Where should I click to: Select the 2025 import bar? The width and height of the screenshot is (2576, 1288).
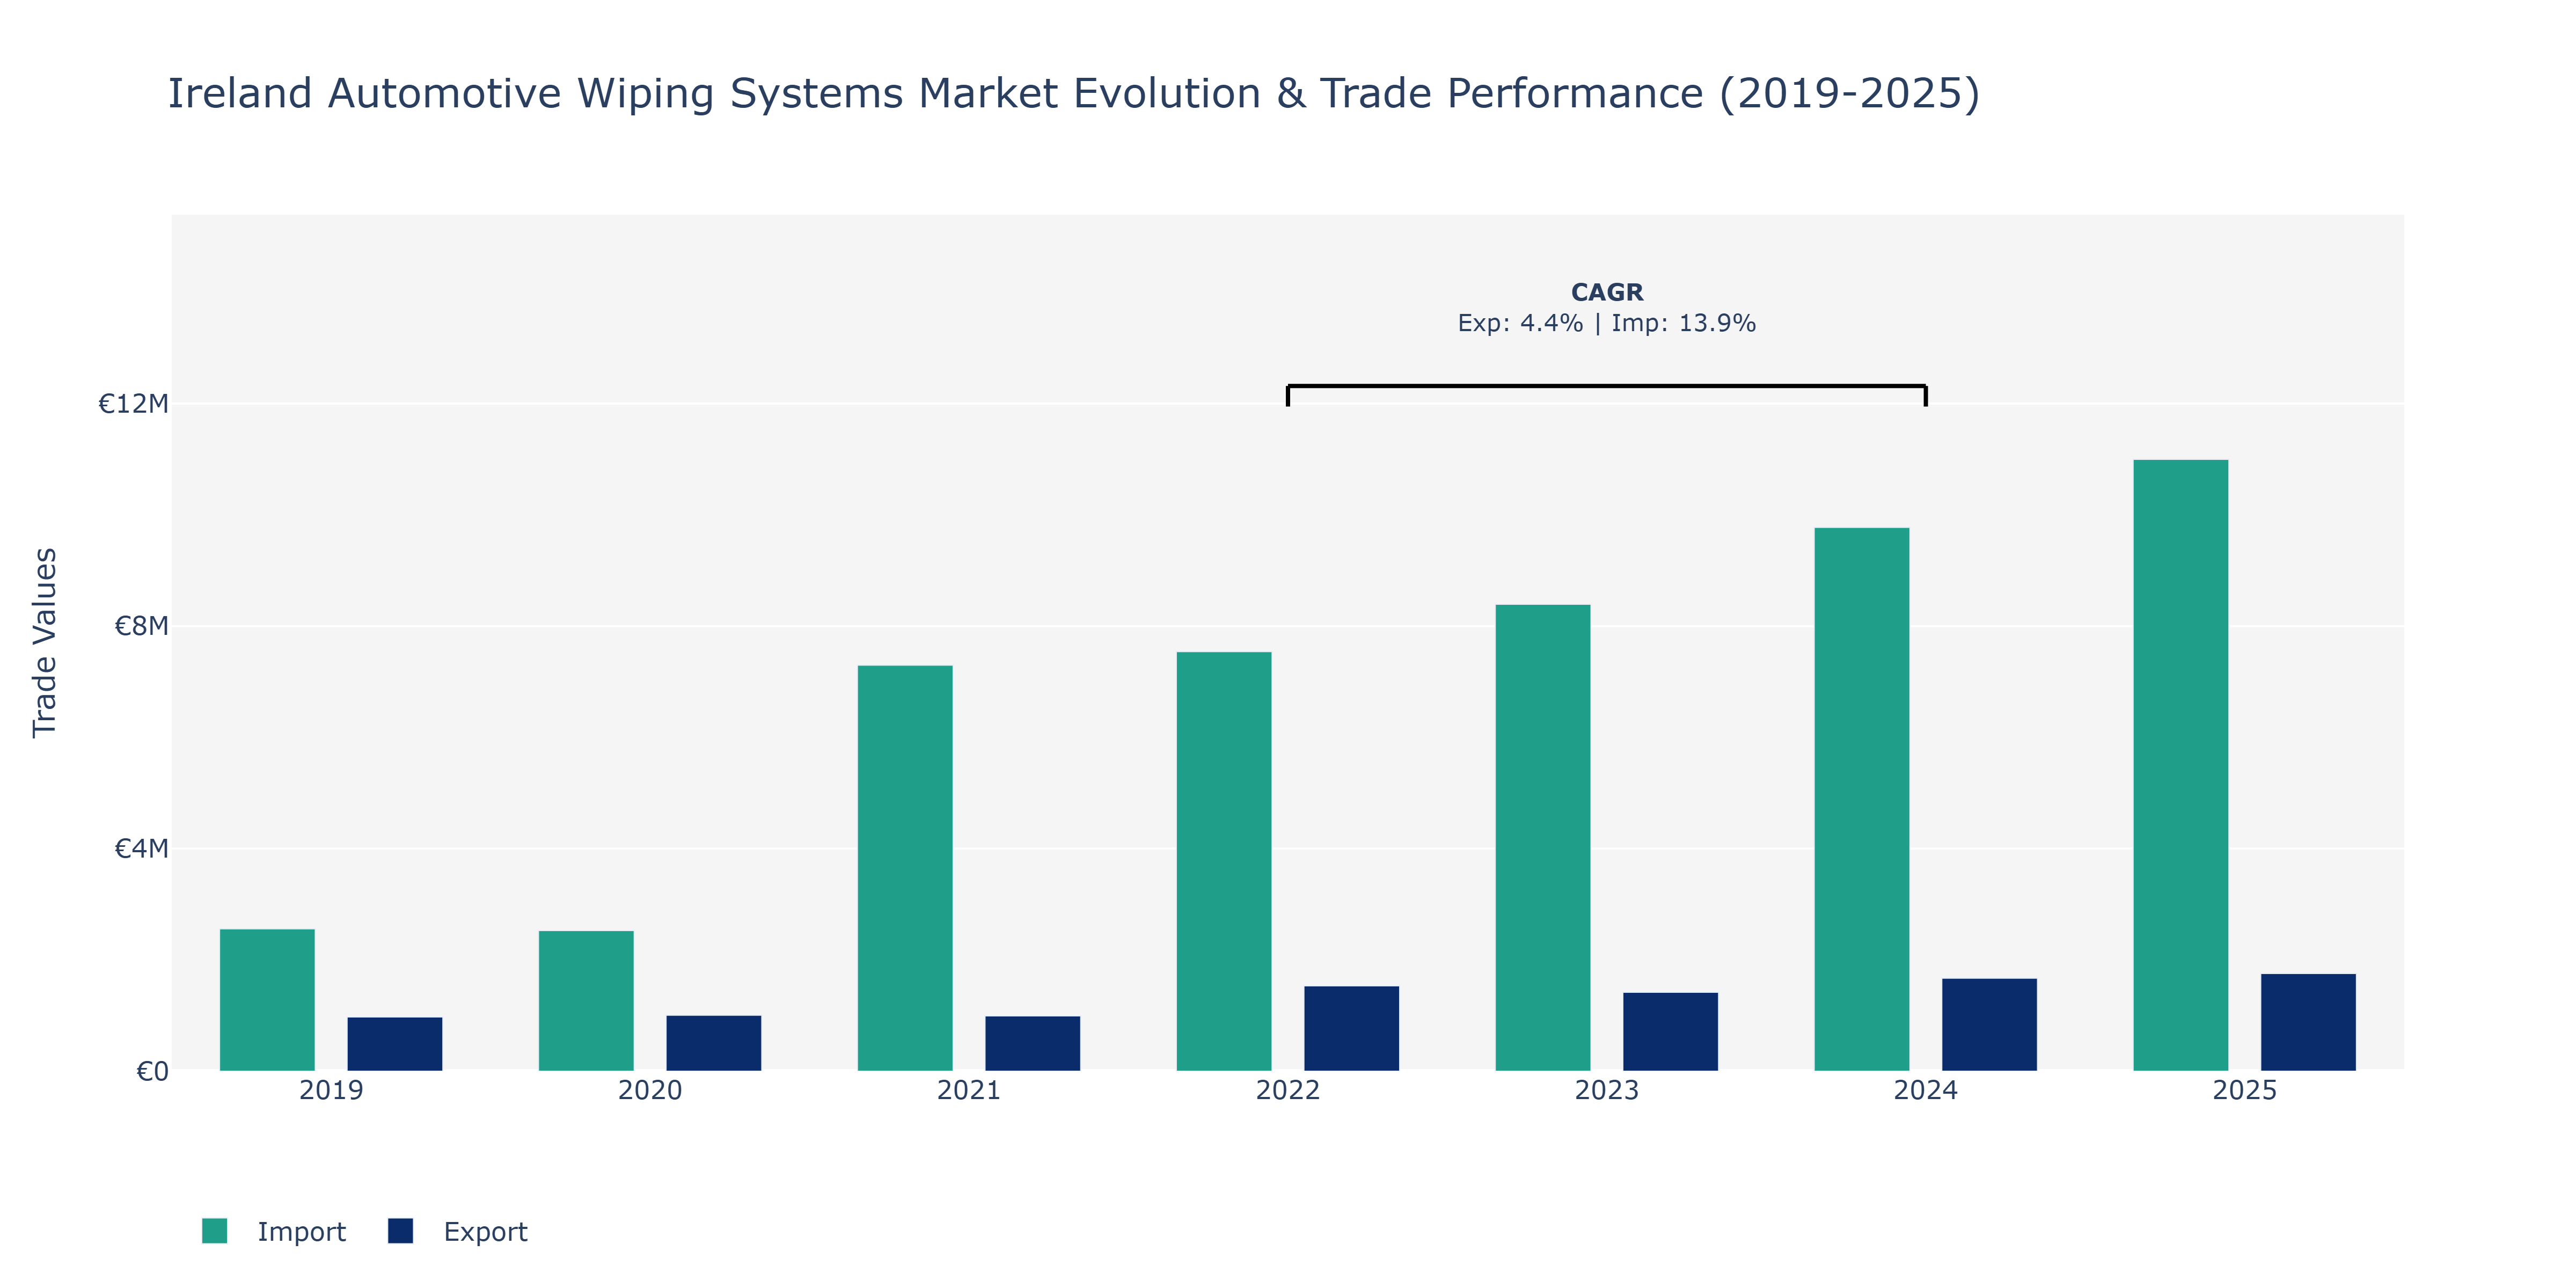pyautogui.click(x=2181, y=765)
